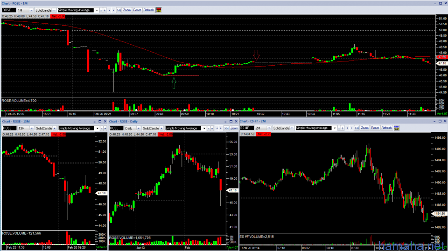Click plus button in ROSE 1M chart toolbar
The width and height of the screenshot is (448, 251).
105,10
